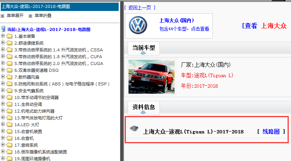Click the folder icon for 9.安全气囊系统
Viewport: 291px width, 161px height.
(x=9, y=91)
